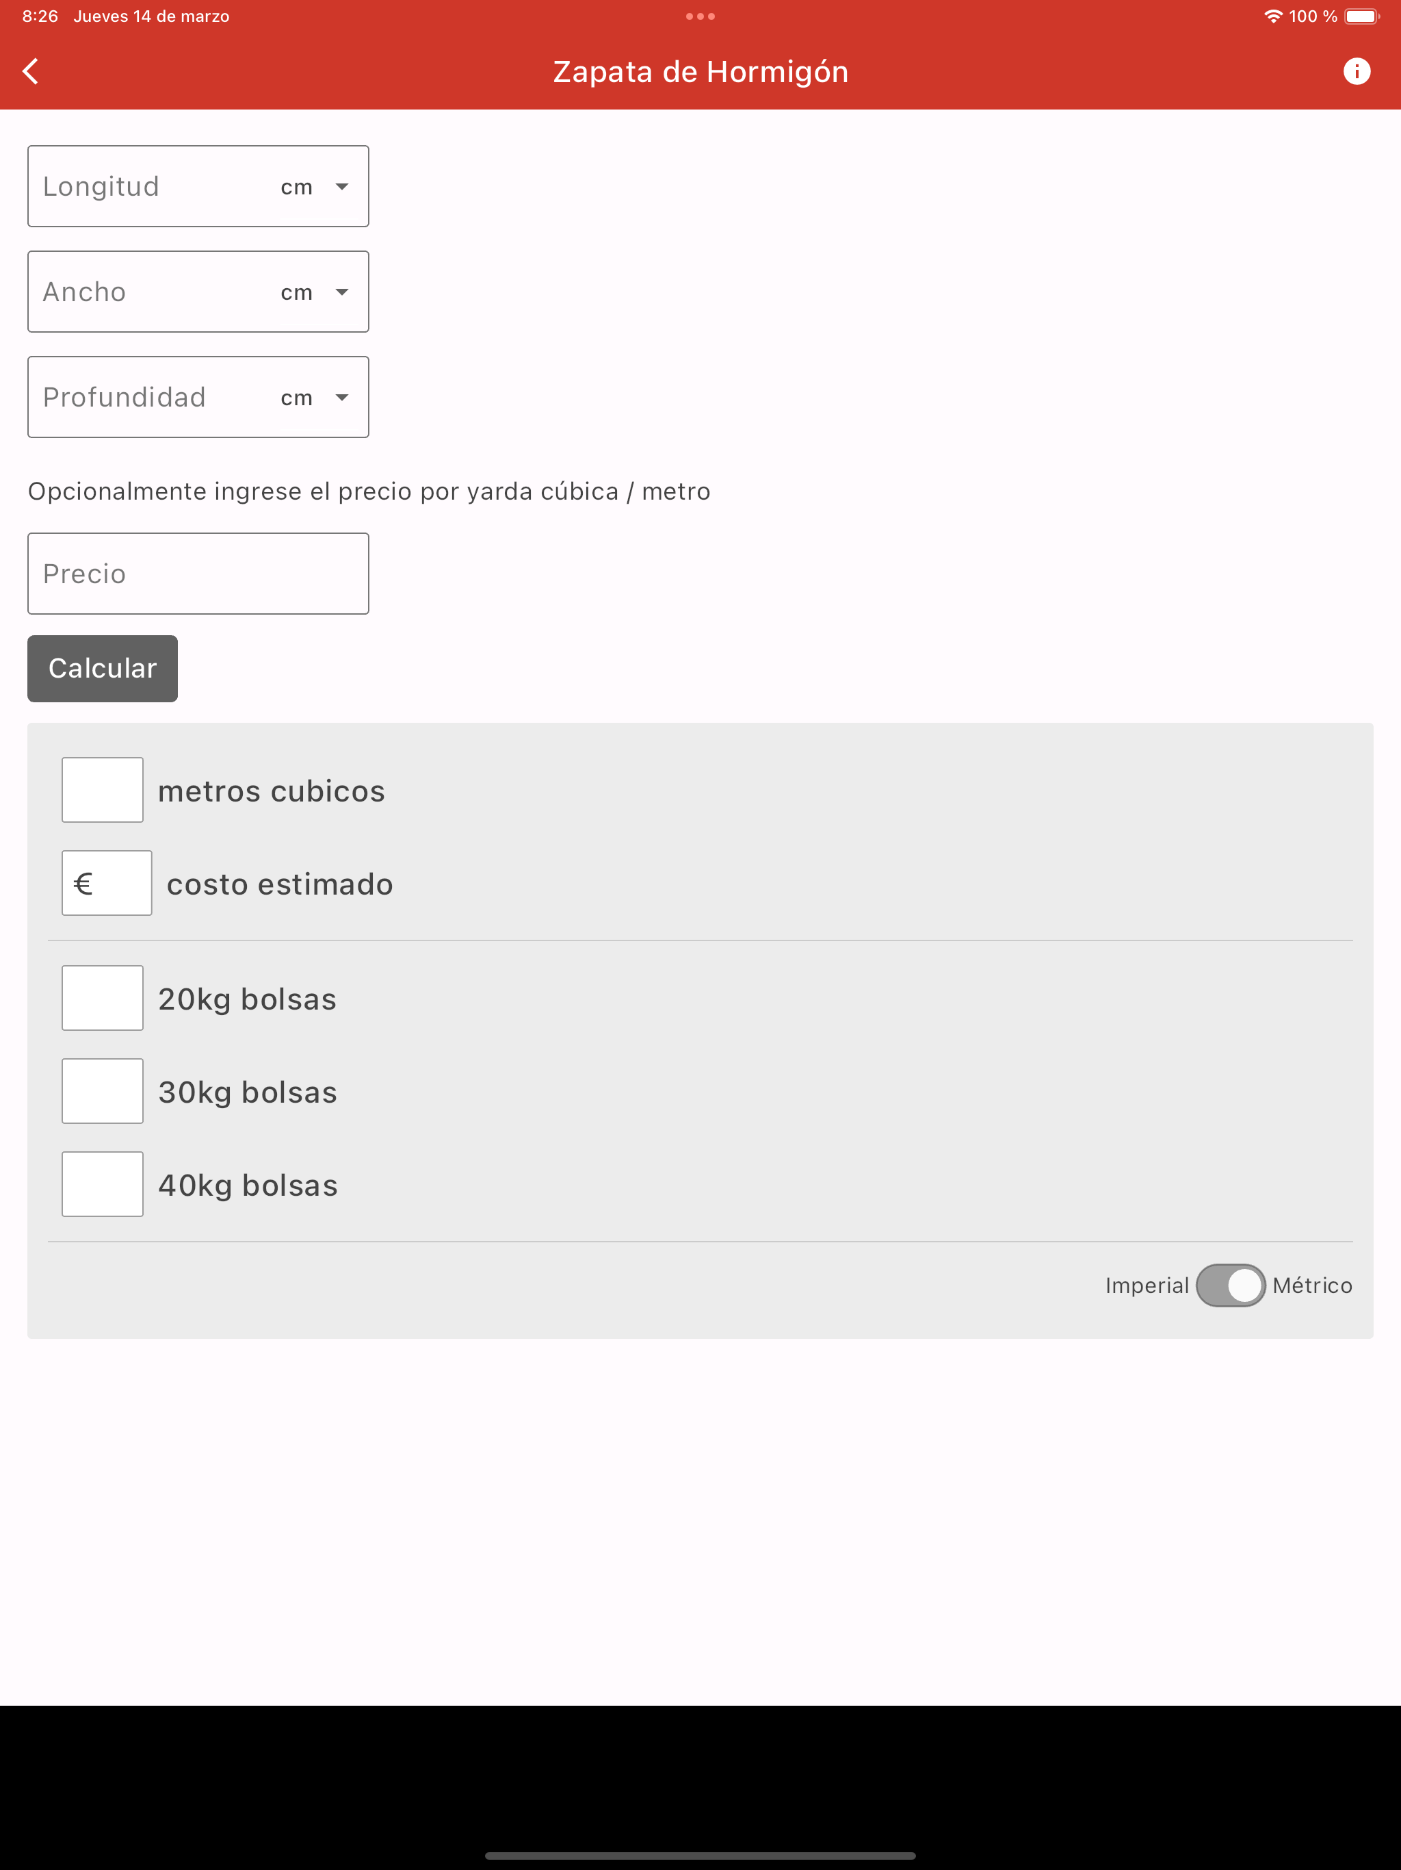
Task: Open the info screen via the i icon
Action: click(x=1359, y=71)
